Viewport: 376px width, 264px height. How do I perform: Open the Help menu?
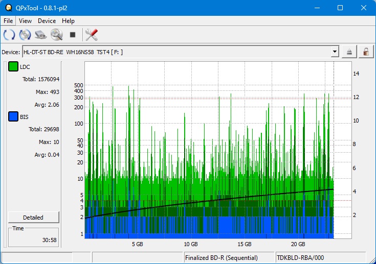pyautogui.click(x=68, y=21)
